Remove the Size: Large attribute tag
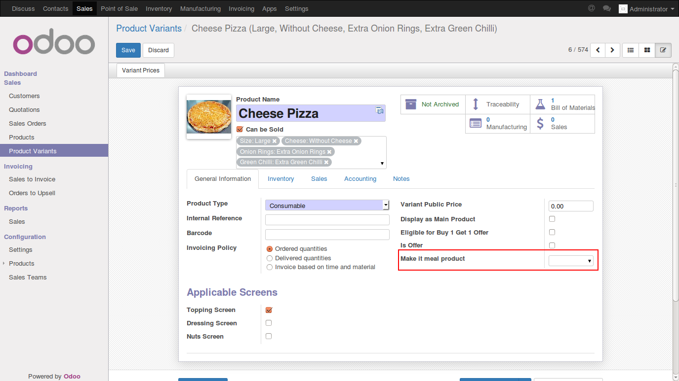This screenshot has width=679, height=381. pyautogui.click(x=275, y=141)
